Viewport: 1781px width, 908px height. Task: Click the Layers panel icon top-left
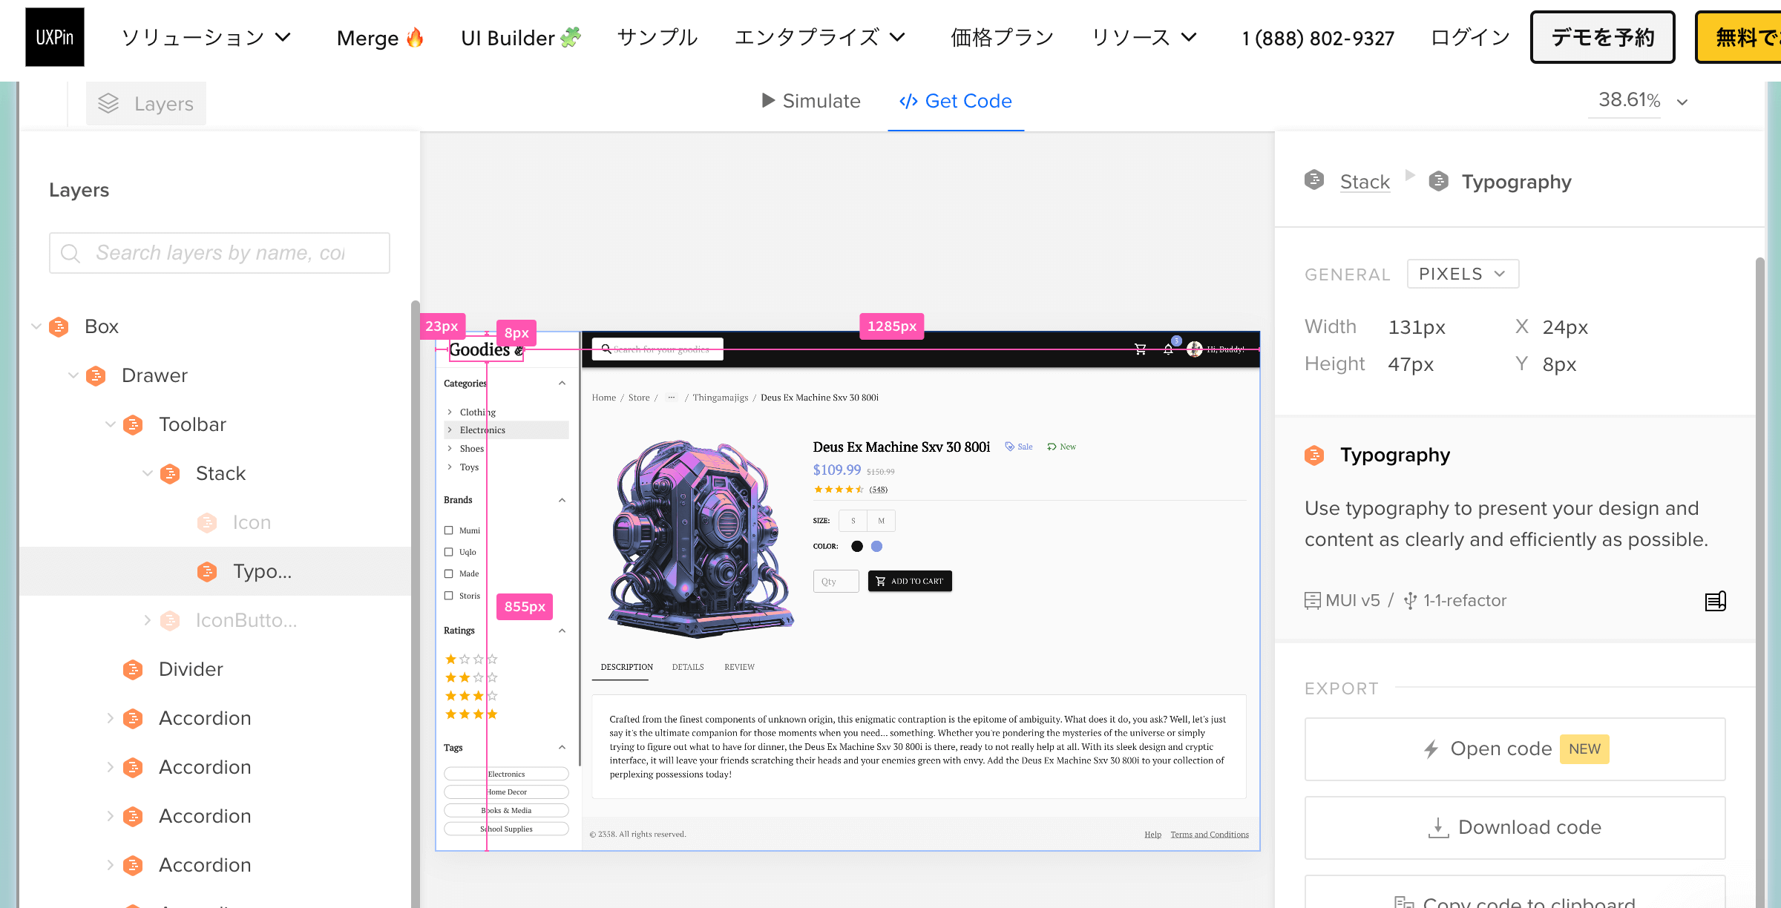pos(109,103)
